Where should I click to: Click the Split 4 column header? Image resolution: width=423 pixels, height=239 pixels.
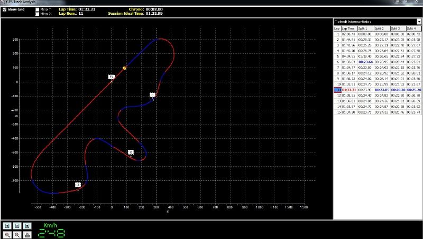(414, 28)
